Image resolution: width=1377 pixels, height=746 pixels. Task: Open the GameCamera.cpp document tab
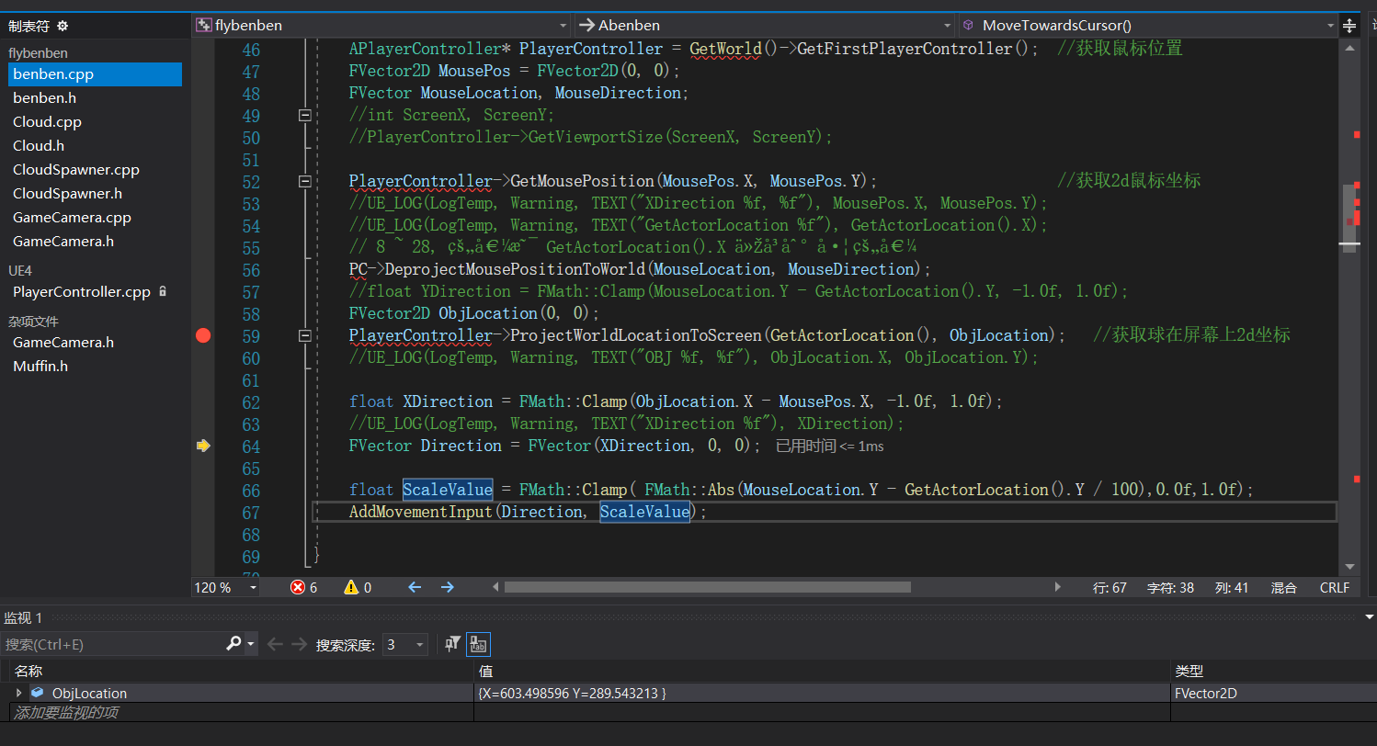point(72,217)
